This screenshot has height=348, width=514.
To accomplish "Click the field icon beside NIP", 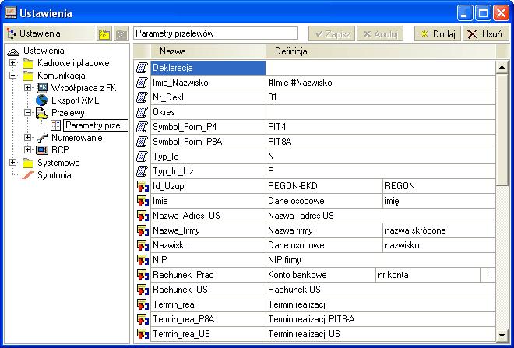I will click(143, 260).
